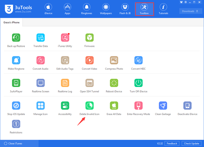Launch 3uAirPlayer
This screenshot has height=147, width=204.
coord(16,83)
